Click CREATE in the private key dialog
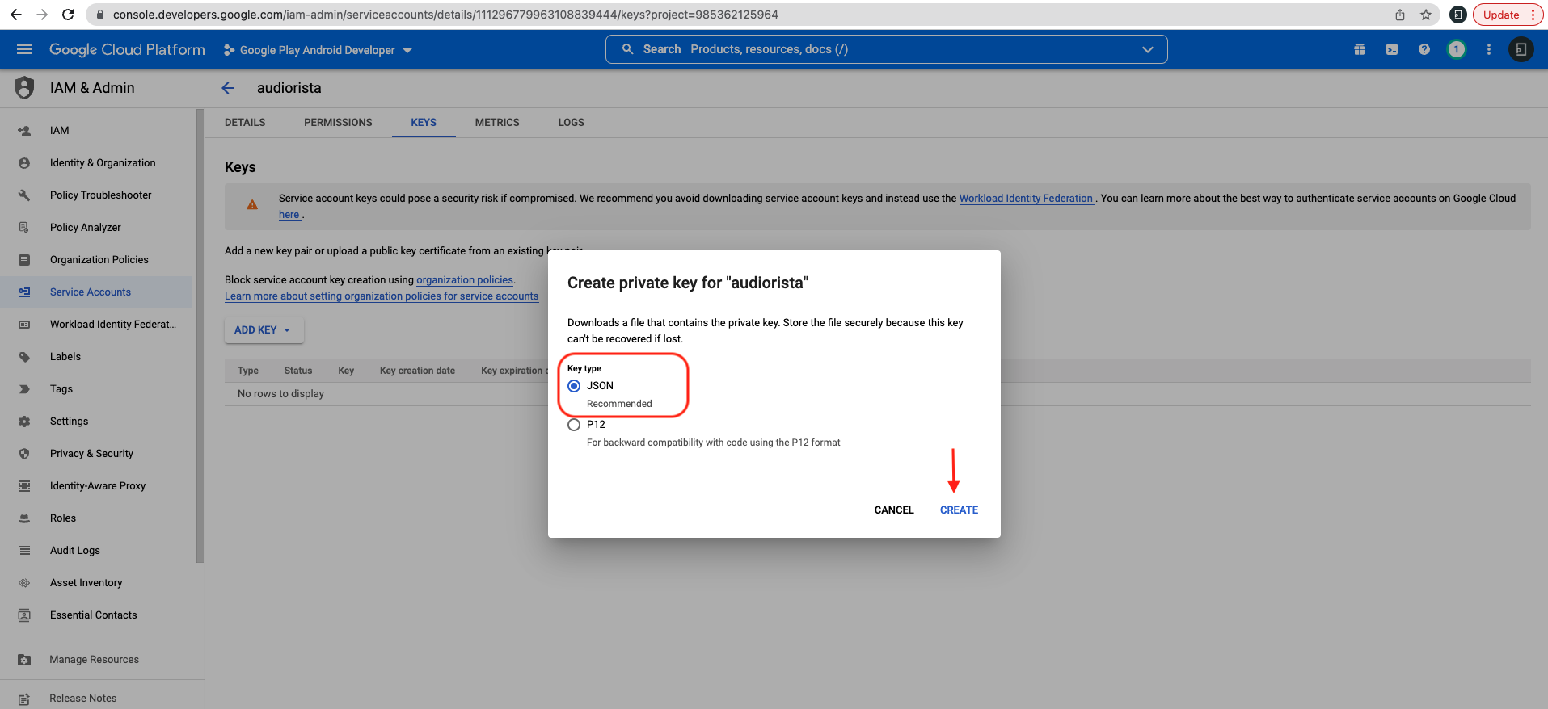This screenshot has width=1548, height=709. pos(959,510)
